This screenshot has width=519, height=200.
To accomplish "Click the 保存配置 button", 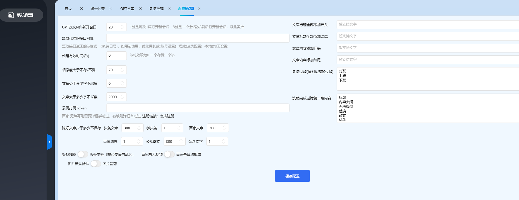I will [292, 176].
